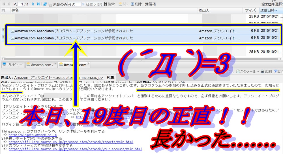Open the your-account/main.html link

coord(75,149)
